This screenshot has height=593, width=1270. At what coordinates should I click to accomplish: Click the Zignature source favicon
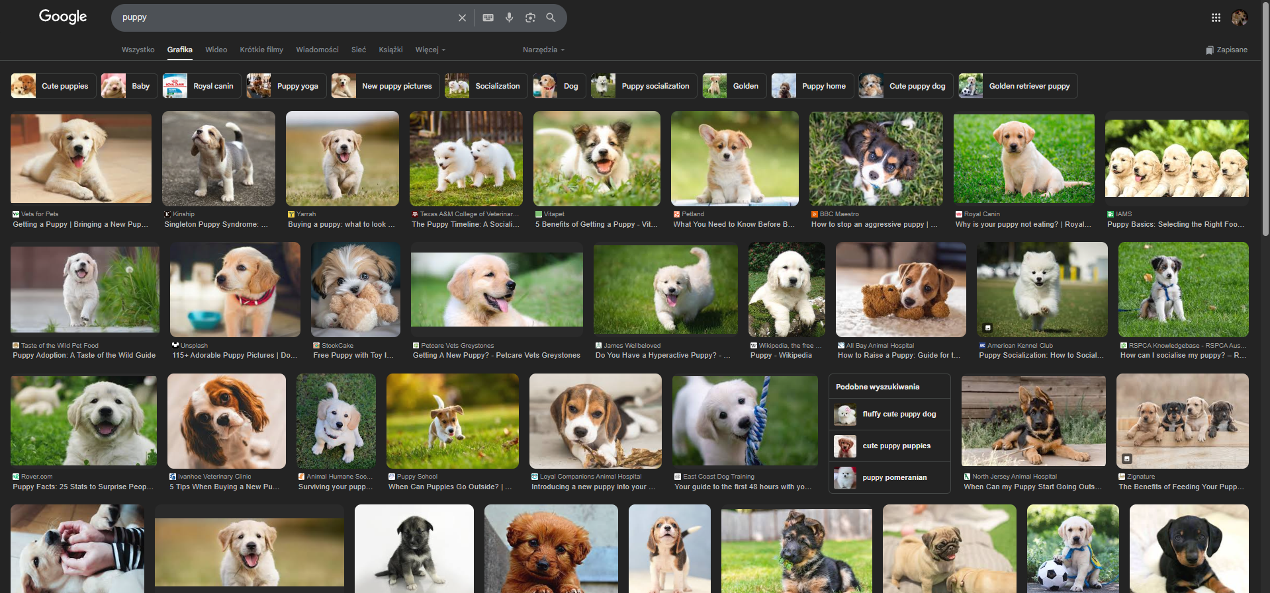[1122, 477]
